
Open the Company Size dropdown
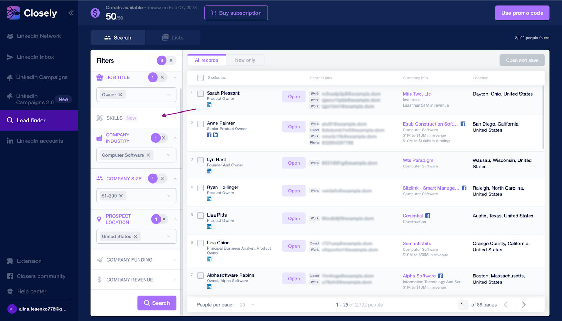click(x=169, y=196)
